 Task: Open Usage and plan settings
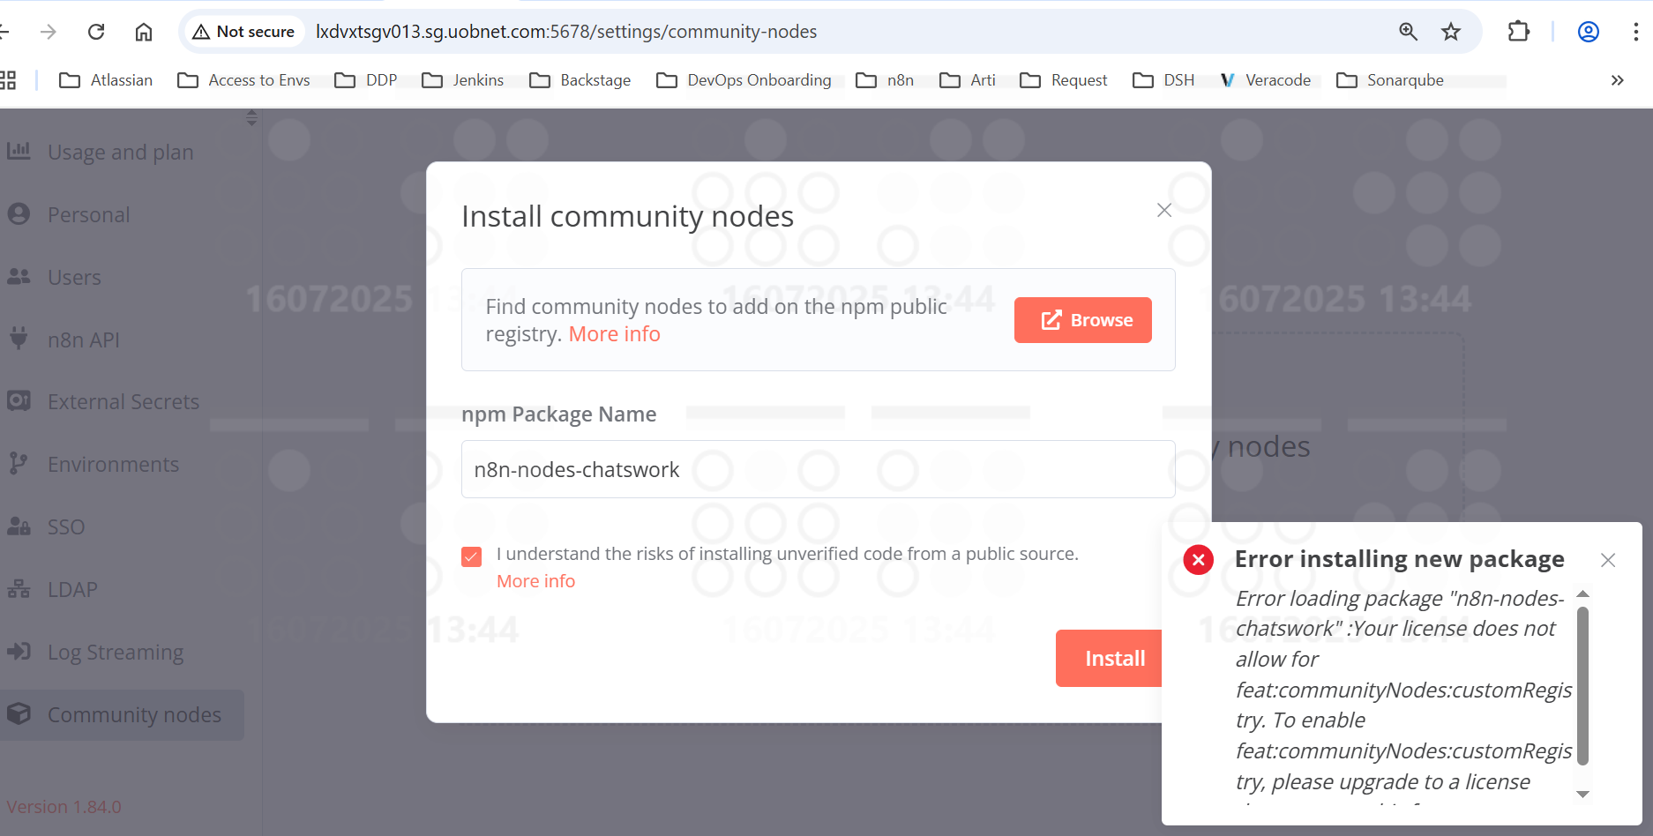121,153
